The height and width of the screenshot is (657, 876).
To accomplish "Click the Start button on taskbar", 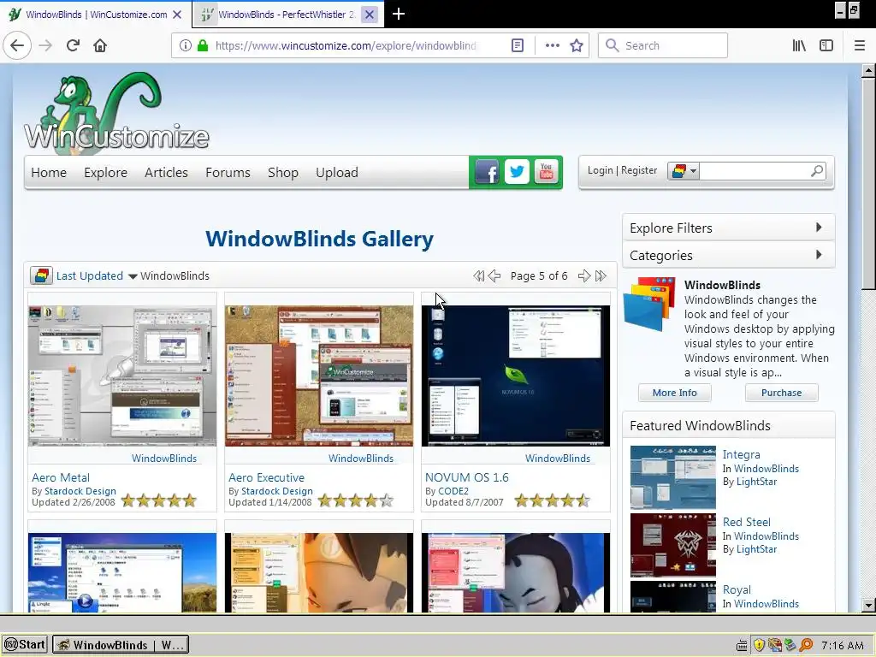I will click(x=25, y=645).
